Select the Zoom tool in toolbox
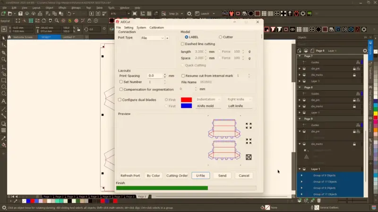The image size is (378, 212). 4,59
